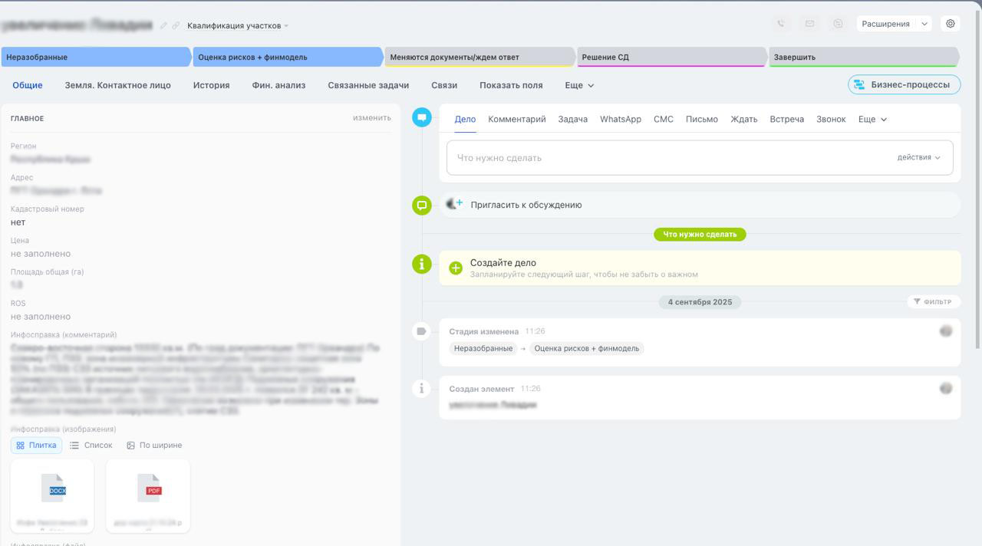Expand the Квалификация участков dropdown
The height and width of the screenshot is (546, 982).
coord(238,26)
